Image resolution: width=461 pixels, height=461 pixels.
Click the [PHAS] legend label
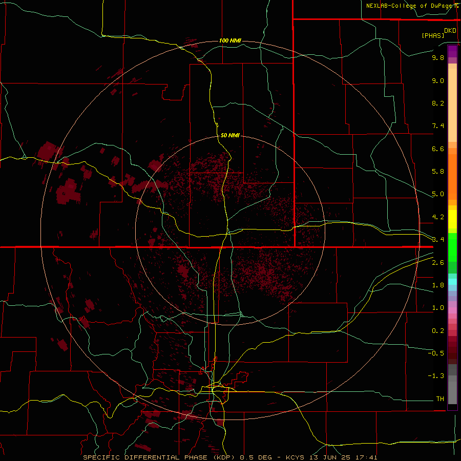[433, 36]
